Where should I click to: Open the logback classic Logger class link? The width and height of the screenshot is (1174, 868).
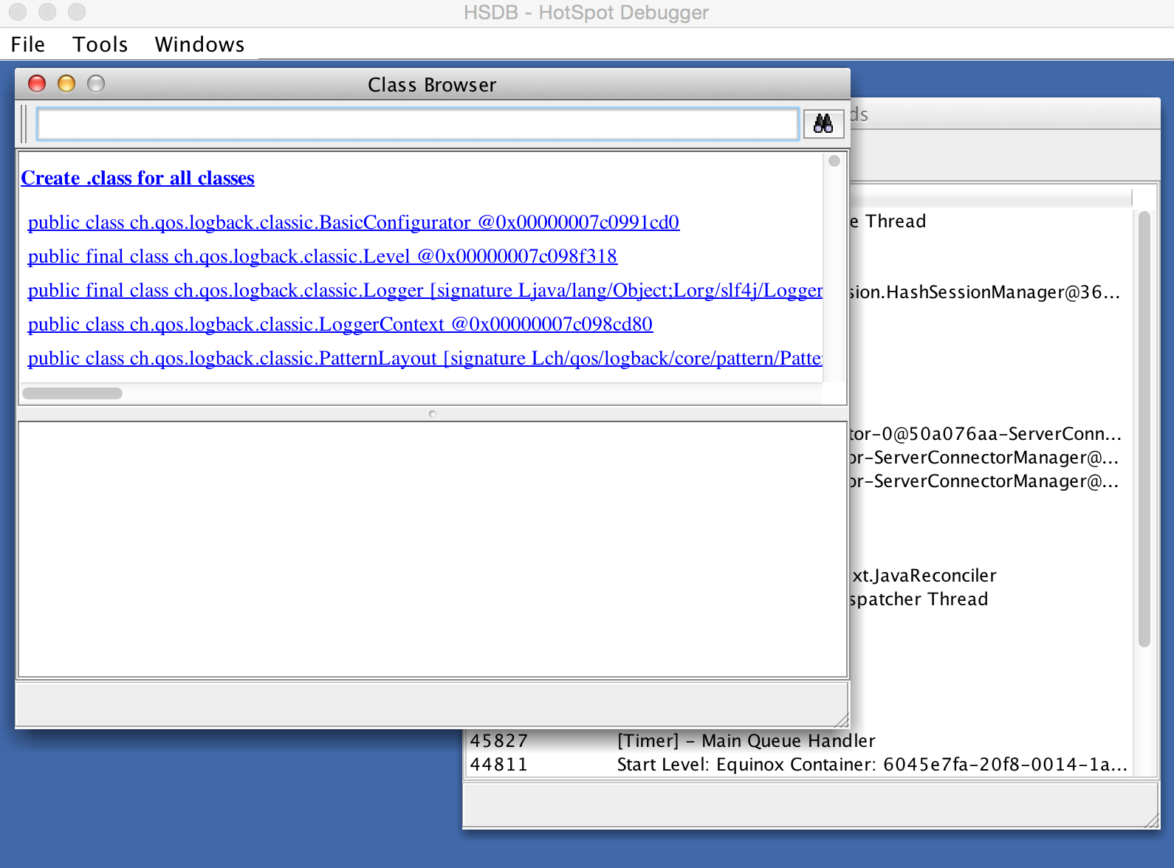425,290
